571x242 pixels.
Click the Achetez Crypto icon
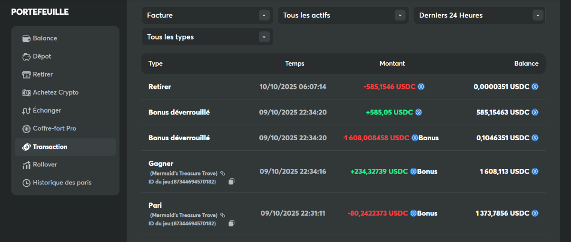click(x=27, y=93)
